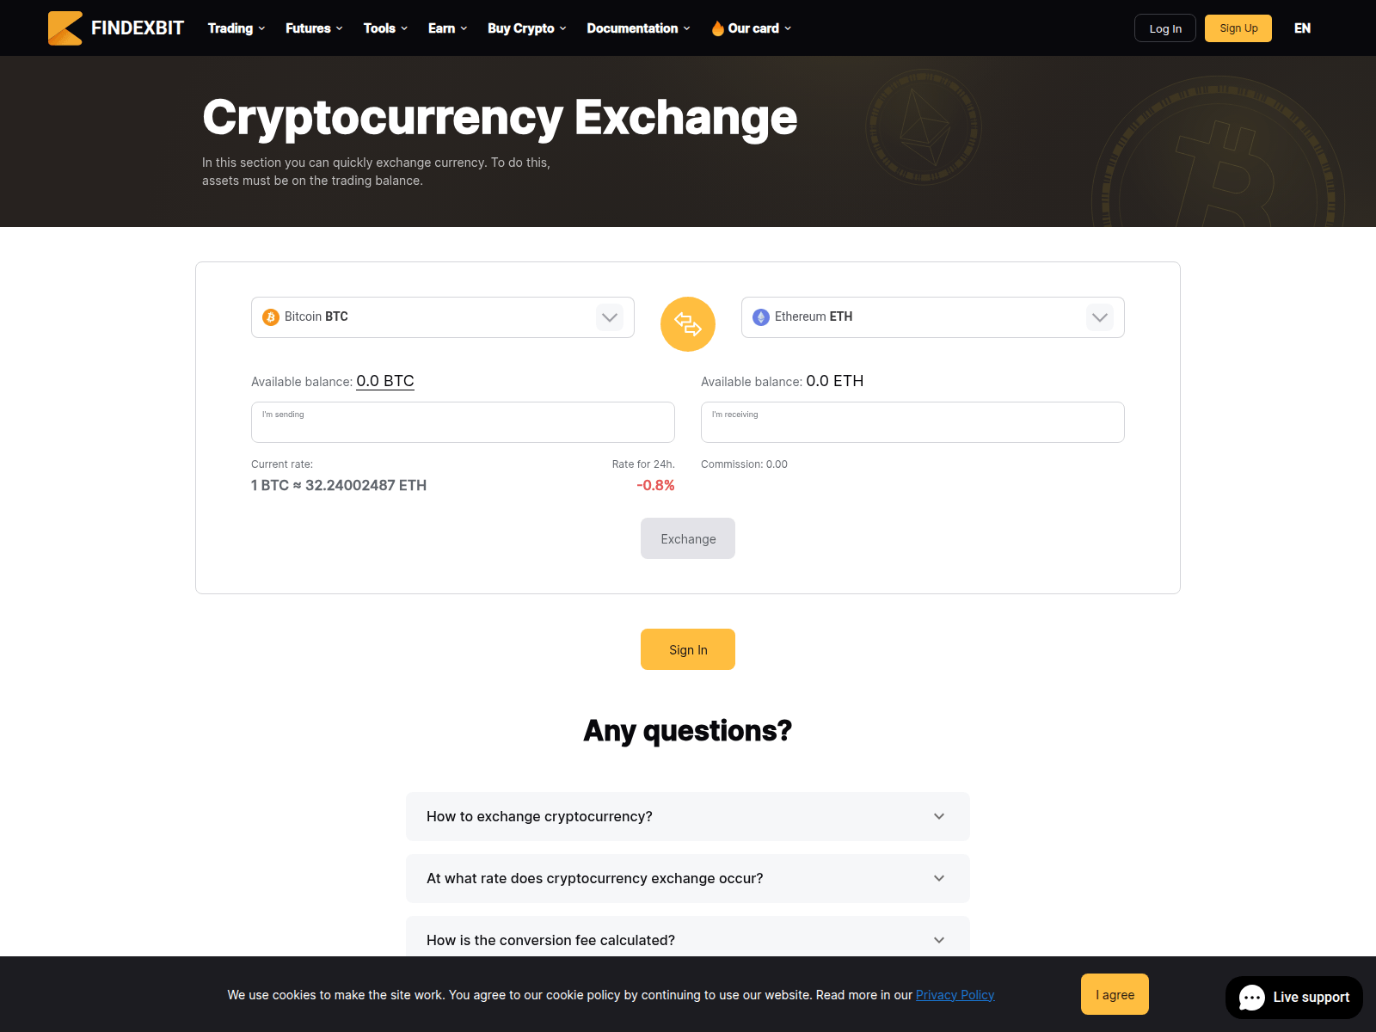
Task: Click the flame icon beside Our card
Action: 717,28
